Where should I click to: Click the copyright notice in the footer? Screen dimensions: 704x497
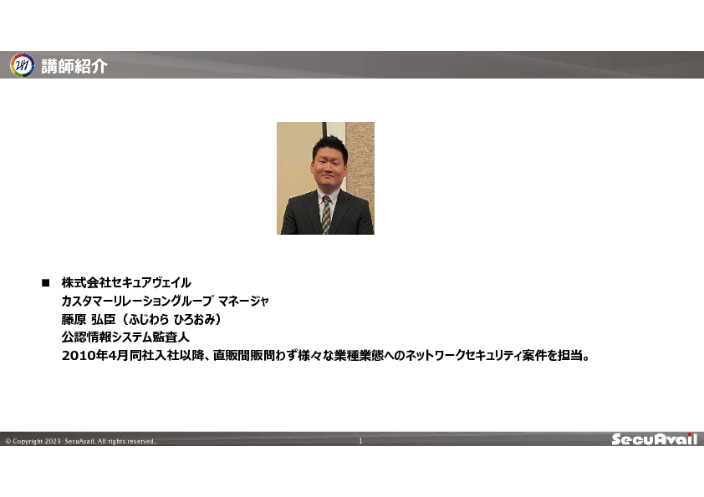point(80,441)
